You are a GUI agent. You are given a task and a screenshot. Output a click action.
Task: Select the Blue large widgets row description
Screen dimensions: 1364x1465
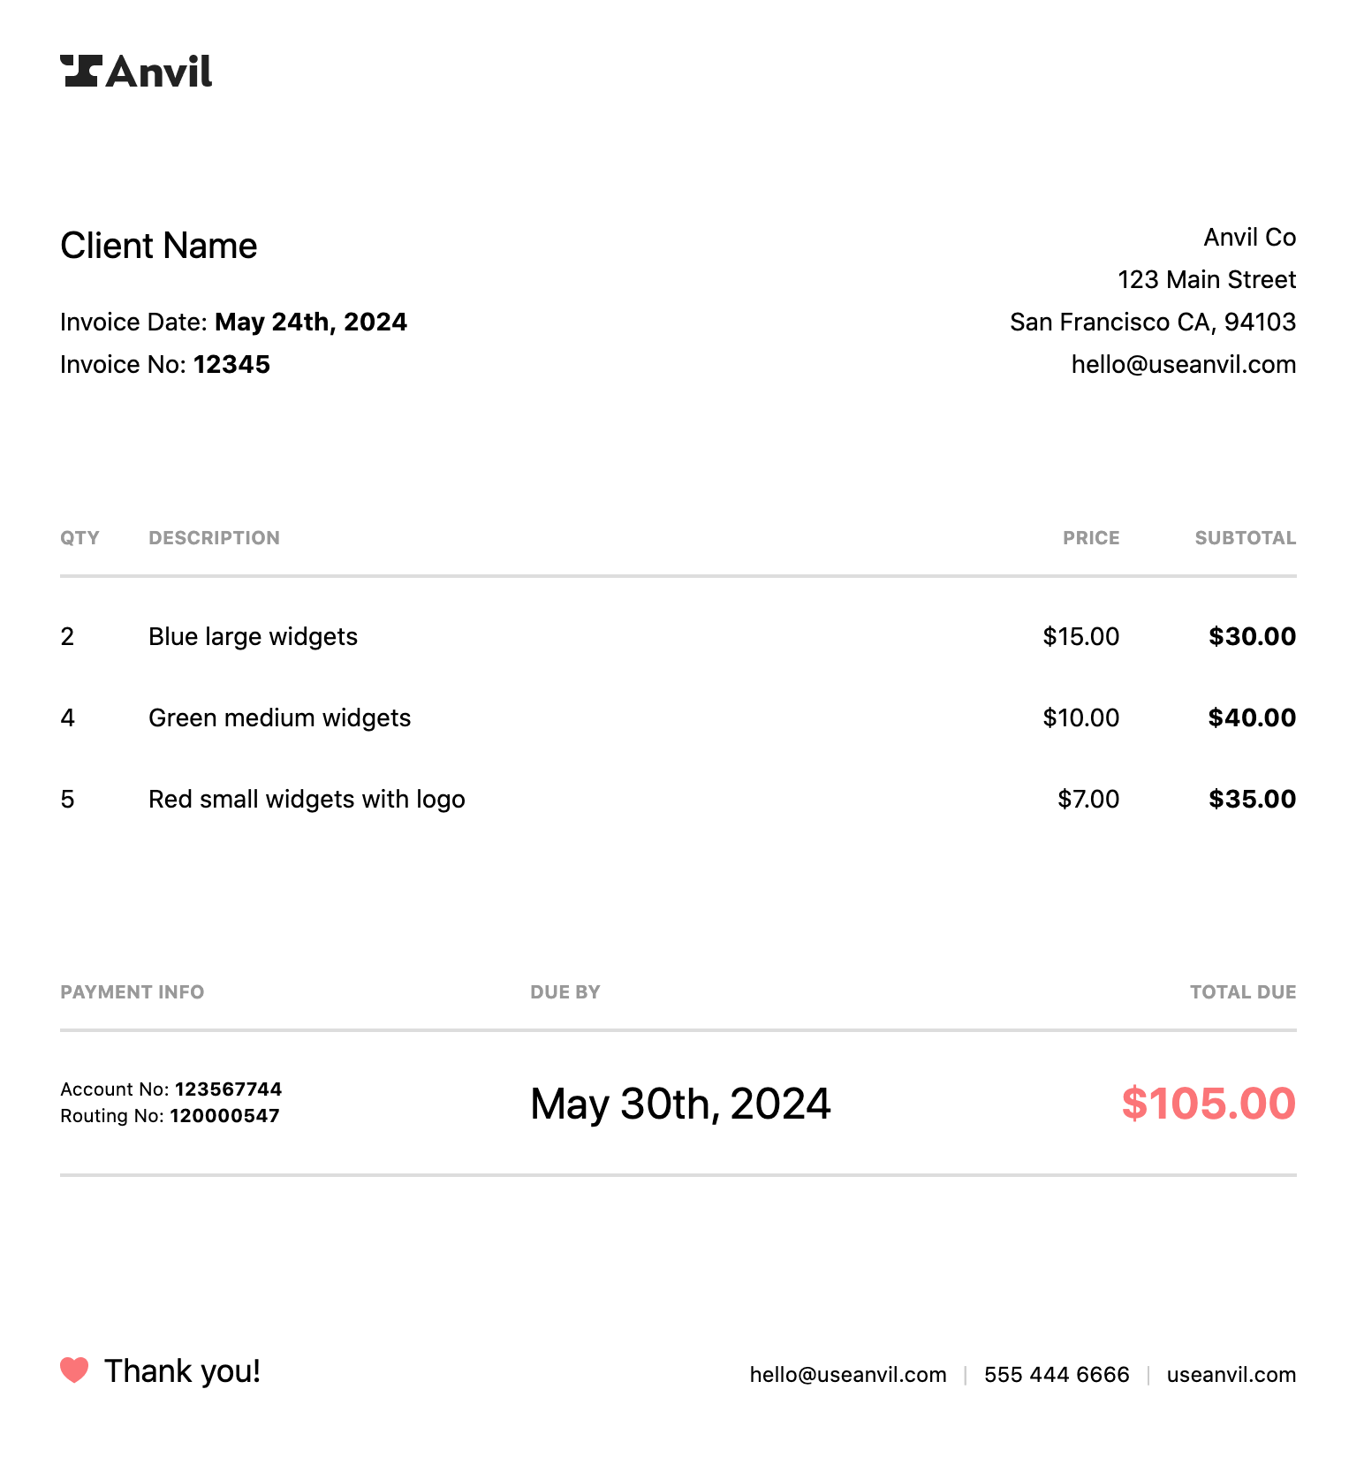coord(253,637)
